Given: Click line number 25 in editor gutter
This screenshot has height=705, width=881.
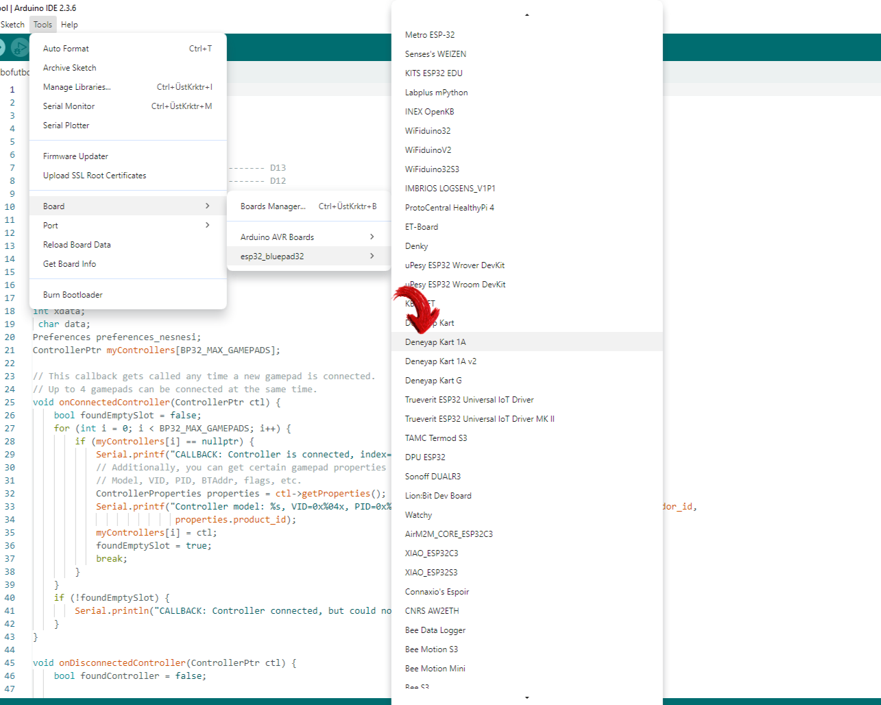Looking at the screenshot, I should (x=10, y=403).
